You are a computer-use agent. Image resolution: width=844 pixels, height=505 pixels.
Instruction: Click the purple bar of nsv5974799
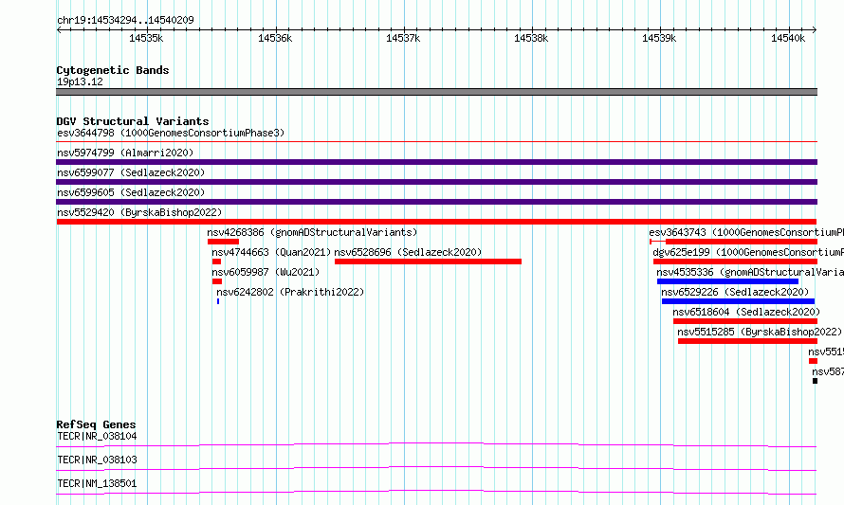click(436, 162)
